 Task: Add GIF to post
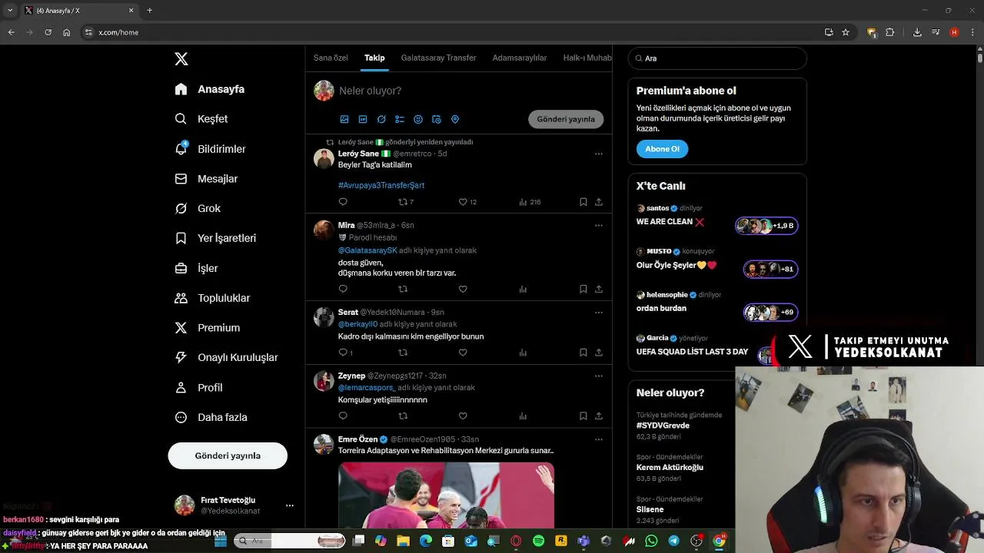(363, 120)
